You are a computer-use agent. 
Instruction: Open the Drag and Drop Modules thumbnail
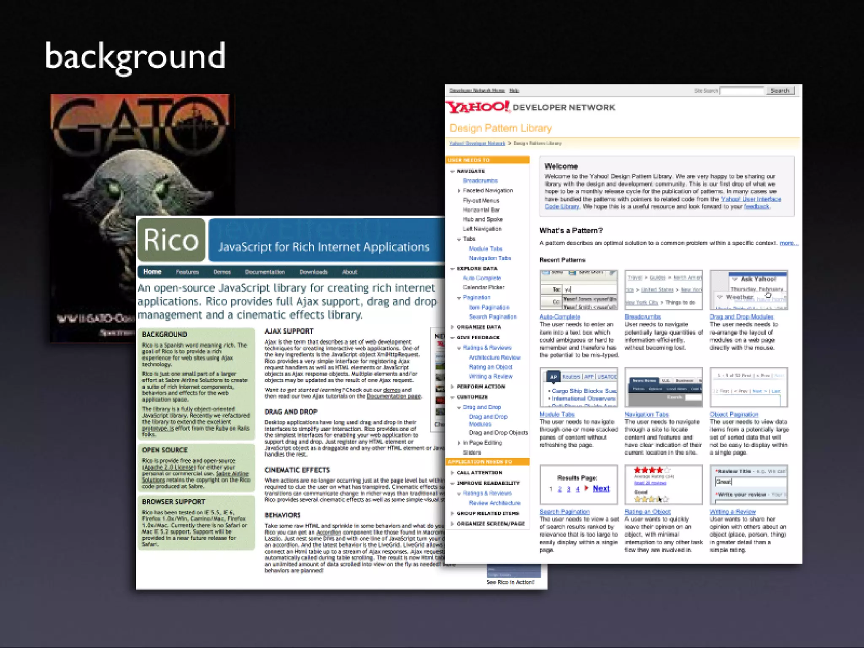tap(748, 290)
